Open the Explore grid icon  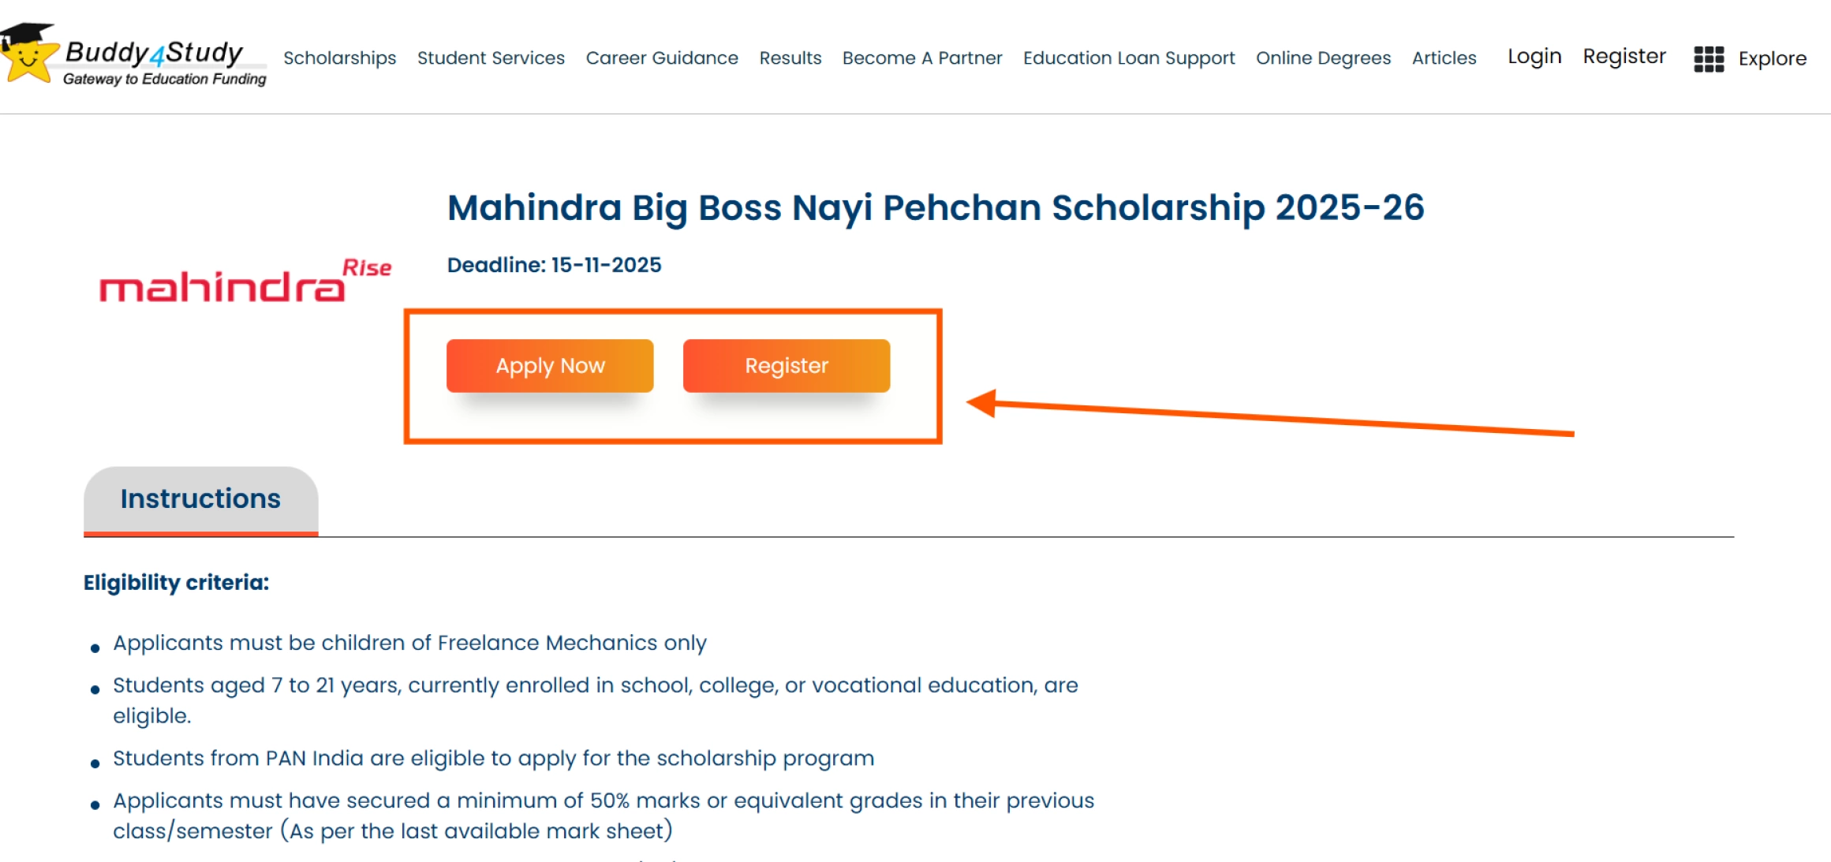[x=1708, y=58]
